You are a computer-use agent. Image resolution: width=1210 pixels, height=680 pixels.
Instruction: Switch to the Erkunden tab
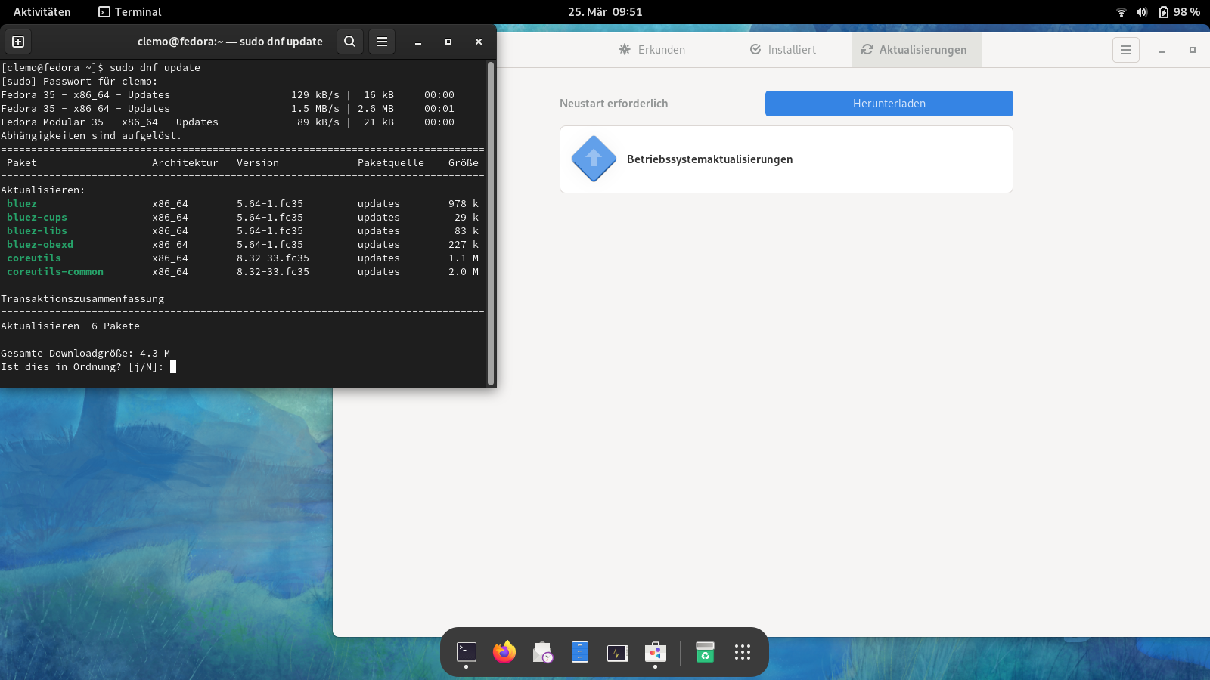[x=652, y=50]
